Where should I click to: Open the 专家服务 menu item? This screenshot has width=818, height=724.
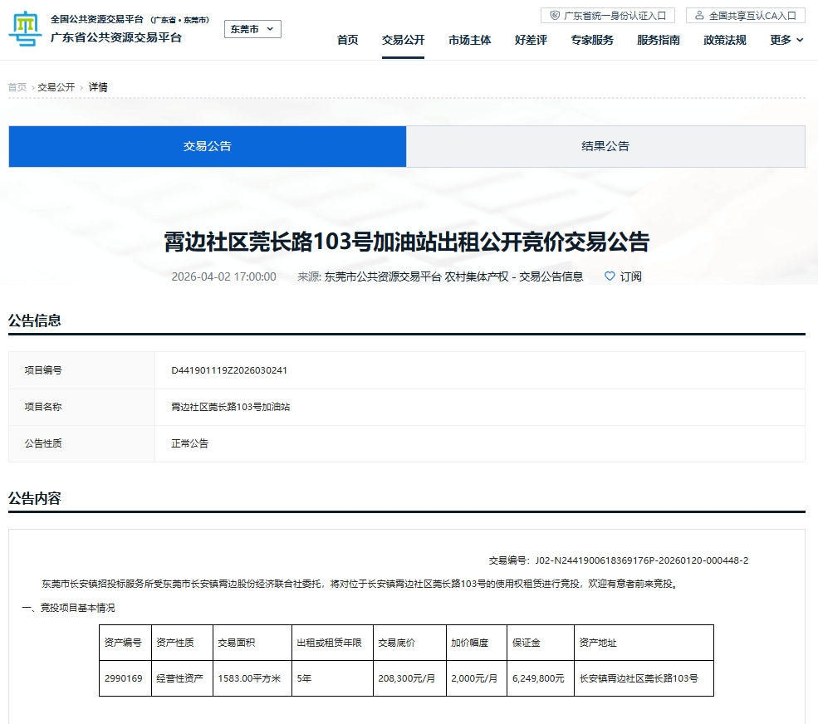(x=592, y=40)
